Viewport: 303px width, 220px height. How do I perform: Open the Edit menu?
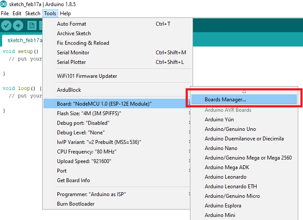pos(17,13)
